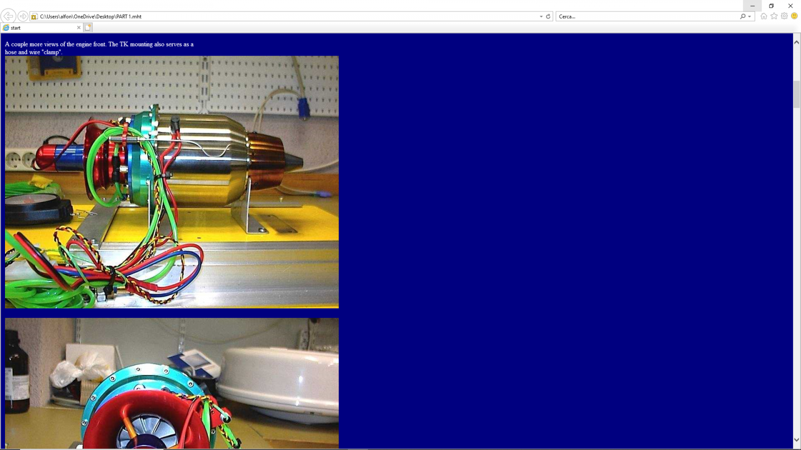Go forward with the Forward arrow button
Screen dimensions: 801x450
(23, 16)
